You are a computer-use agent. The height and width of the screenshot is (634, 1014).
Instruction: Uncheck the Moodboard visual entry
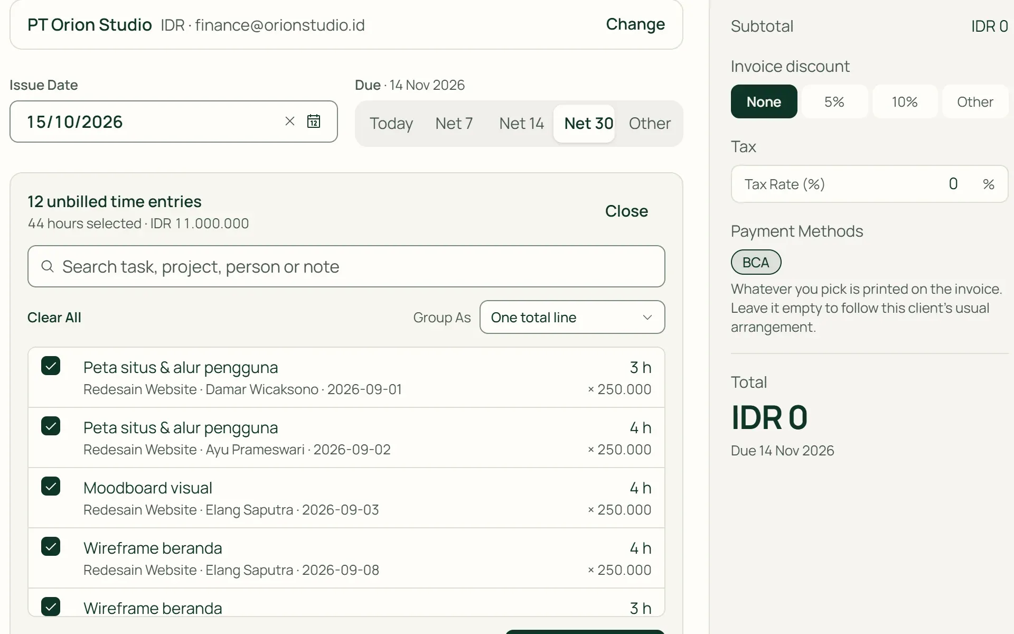[x=51, y=486]
